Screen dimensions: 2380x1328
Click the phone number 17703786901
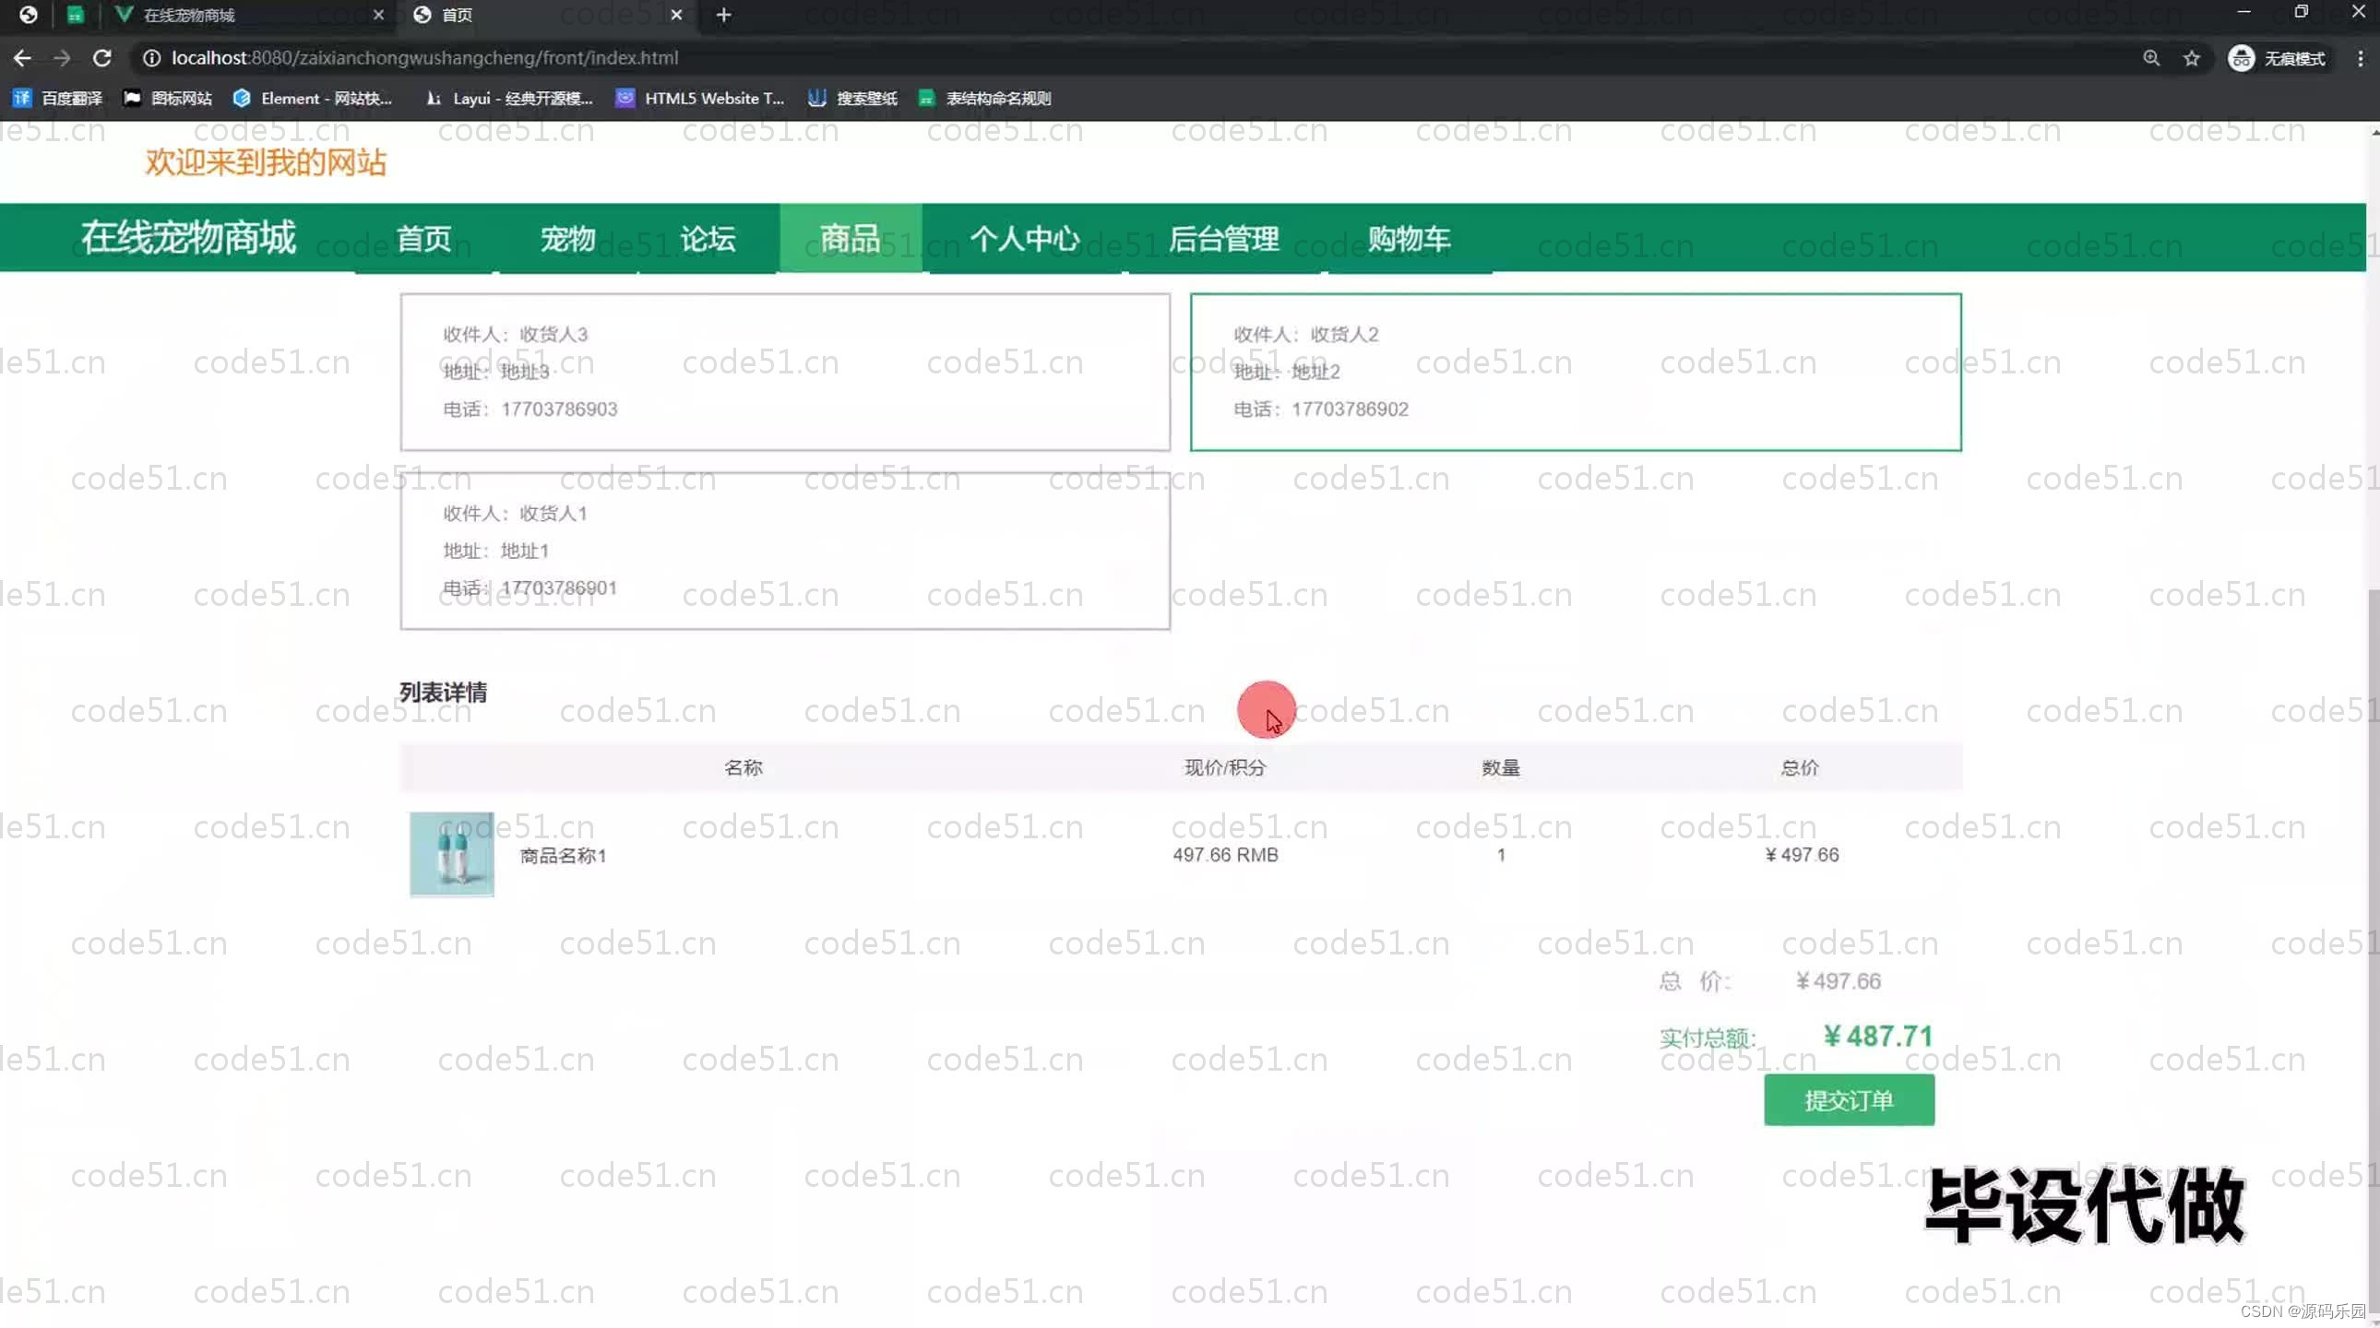click(559, 588)
